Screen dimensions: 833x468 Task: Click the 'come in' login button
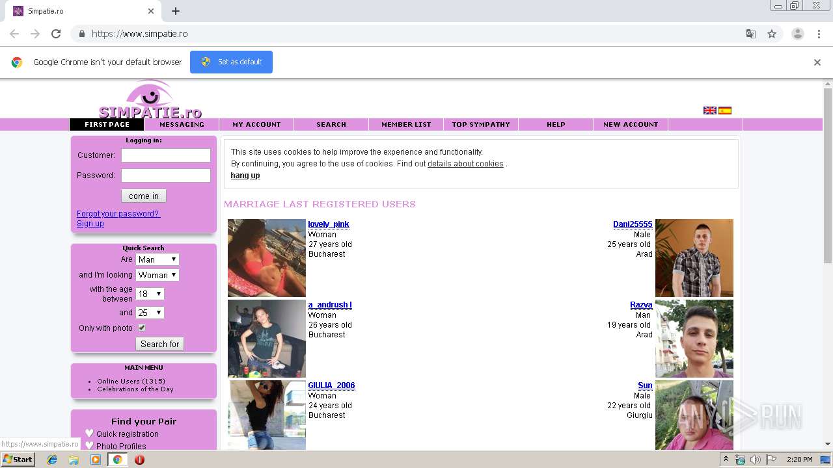click(x=144, y=196)
